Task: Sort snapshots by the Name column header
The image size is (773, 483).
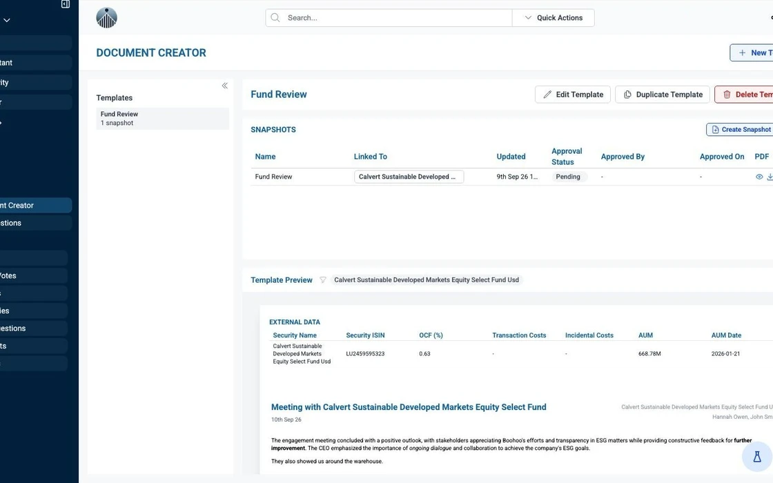Action: coord(265,157)
